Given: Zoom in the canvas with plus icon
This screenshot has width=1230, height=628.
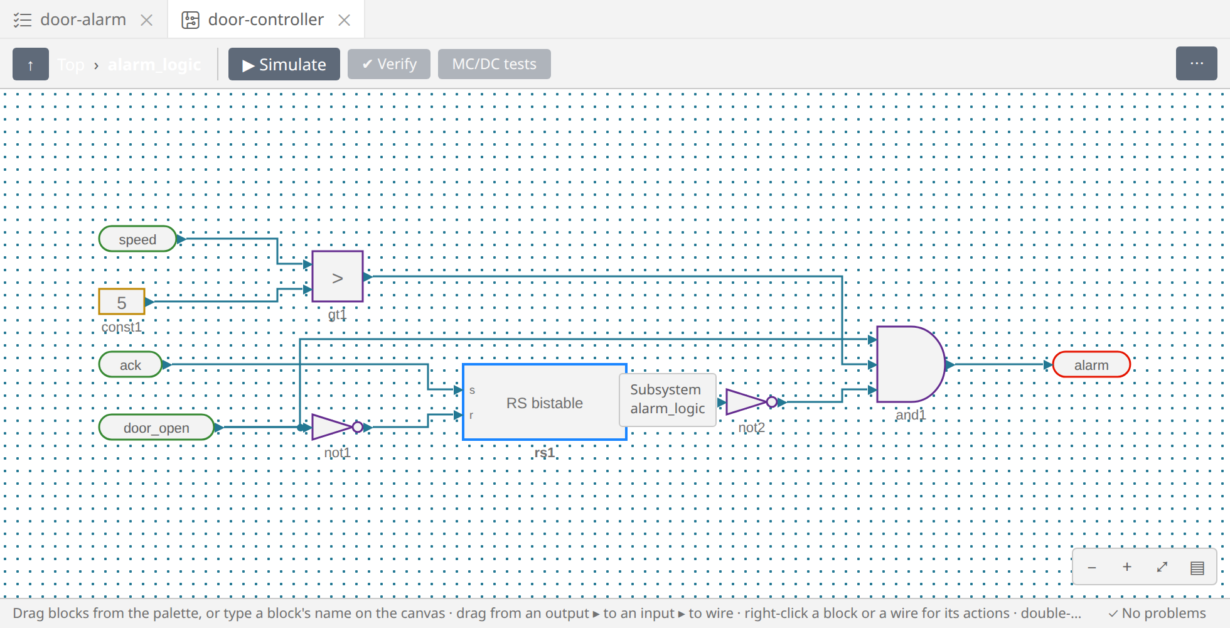Looking at the screenshot, I should click(1127, 567).
